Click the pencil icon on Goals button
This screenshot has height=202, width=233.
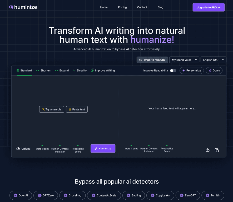[x=210, y=70]
